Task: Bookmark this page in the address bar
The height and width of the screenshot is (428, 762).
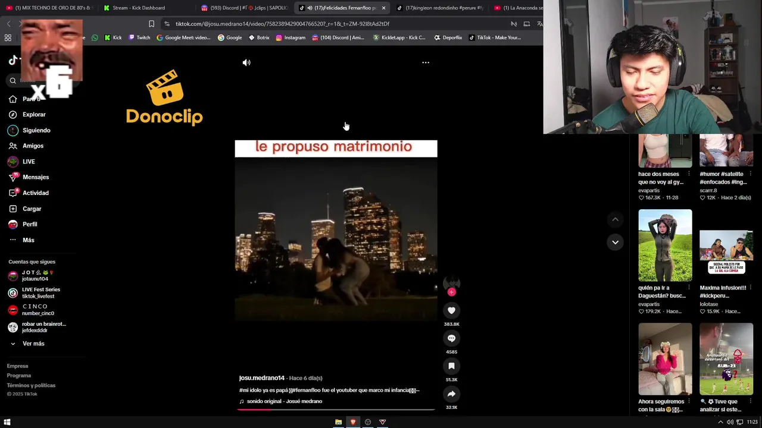Action: 151,24
